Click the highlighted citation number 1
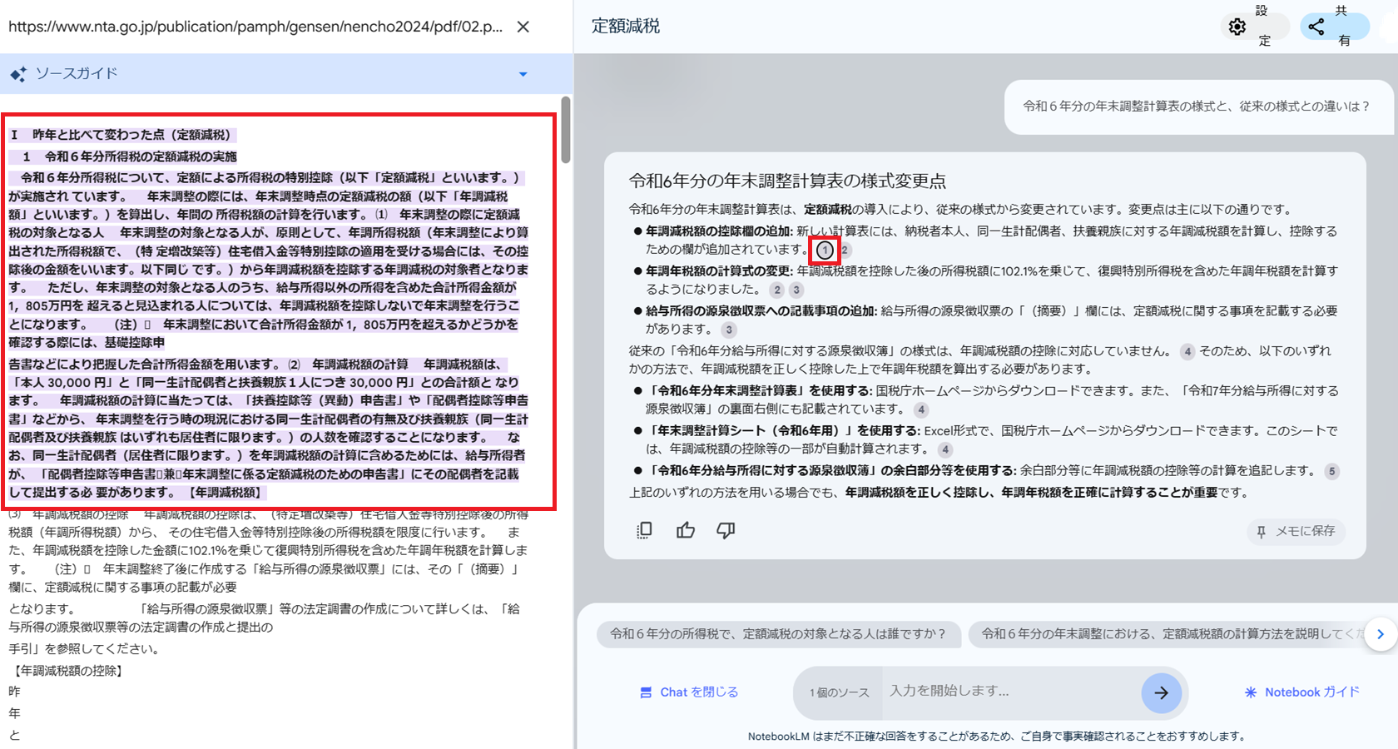The image size is (1398, 749). 825,250
